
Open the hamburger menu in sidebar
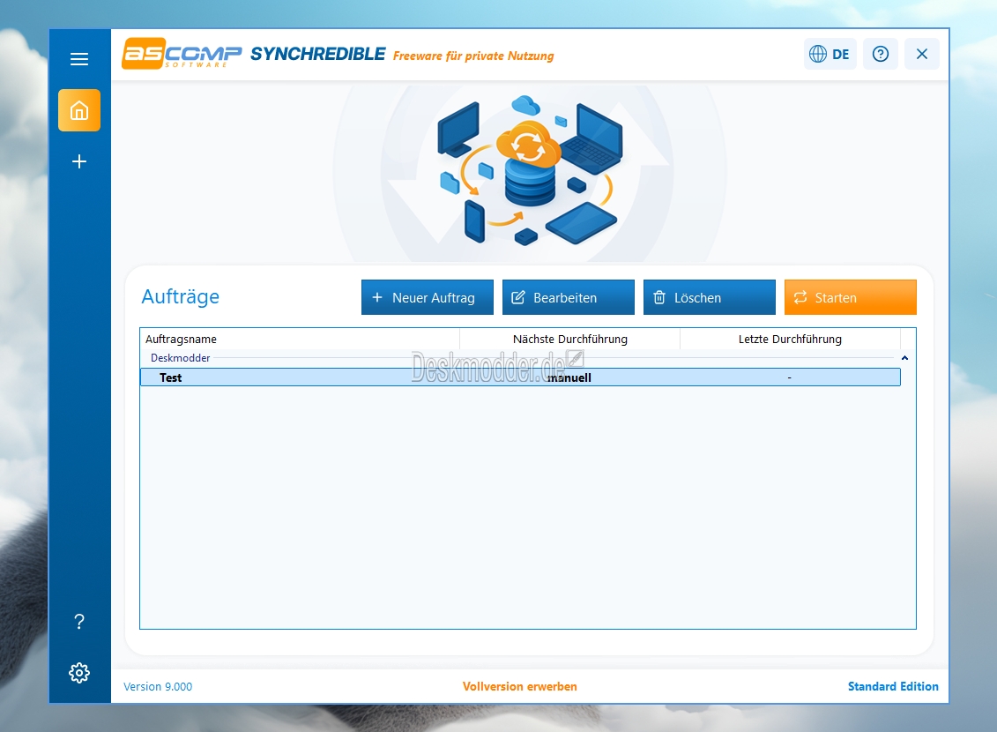(x=78, y=59)
